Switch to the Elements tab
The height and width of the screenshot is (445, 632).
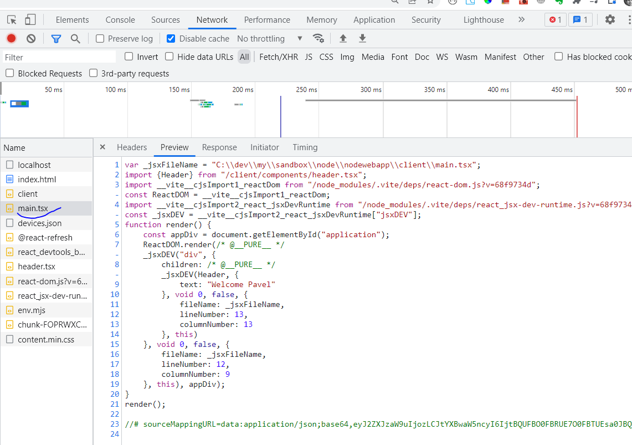tap(72, 20)
